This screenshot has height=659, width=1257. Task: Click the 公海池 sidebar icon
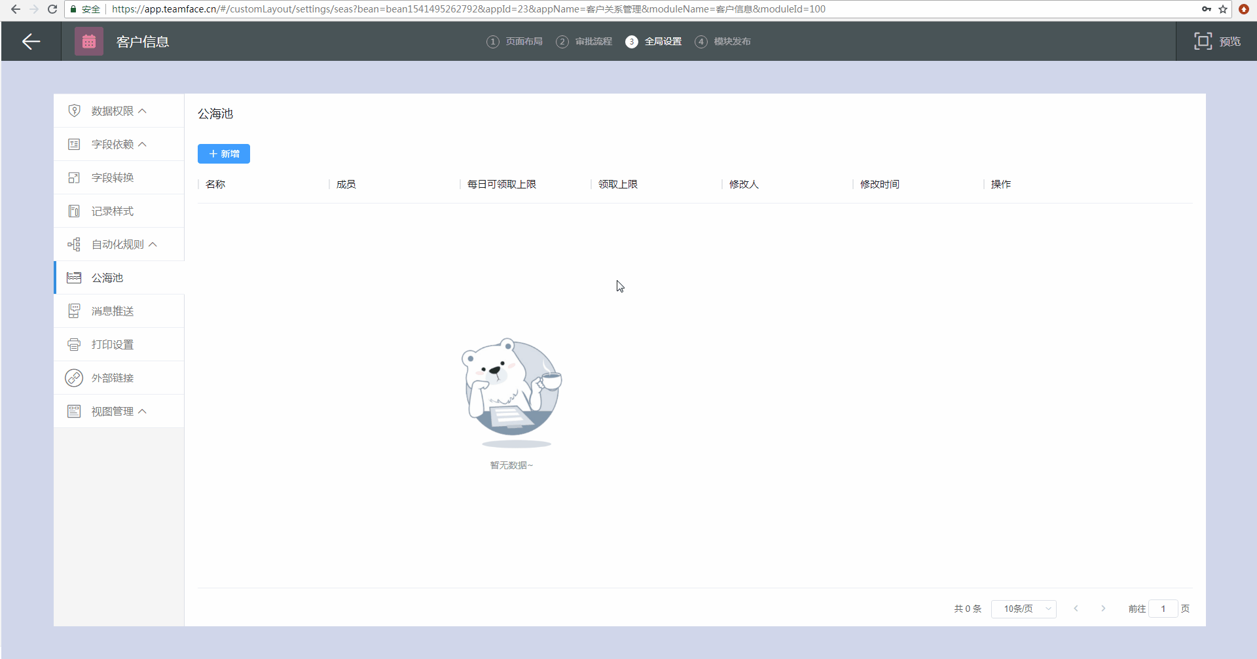(x=74, y=277)
